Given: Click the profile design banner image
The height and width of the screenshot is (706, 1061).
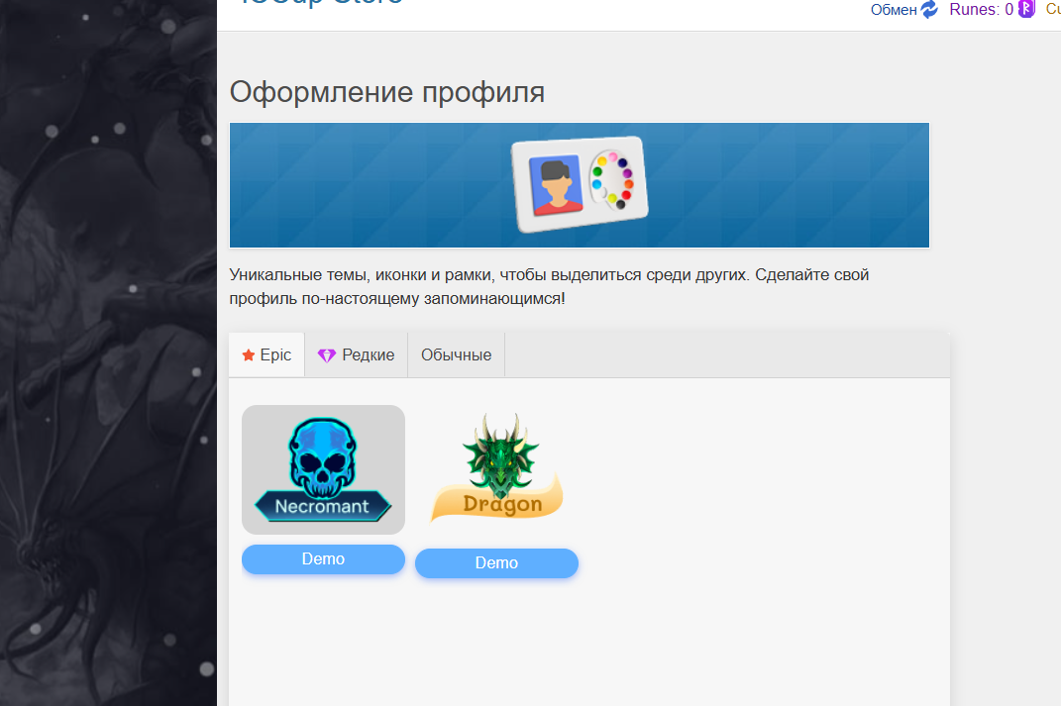Looking at the screenshot, I should (x=580, y=185).
